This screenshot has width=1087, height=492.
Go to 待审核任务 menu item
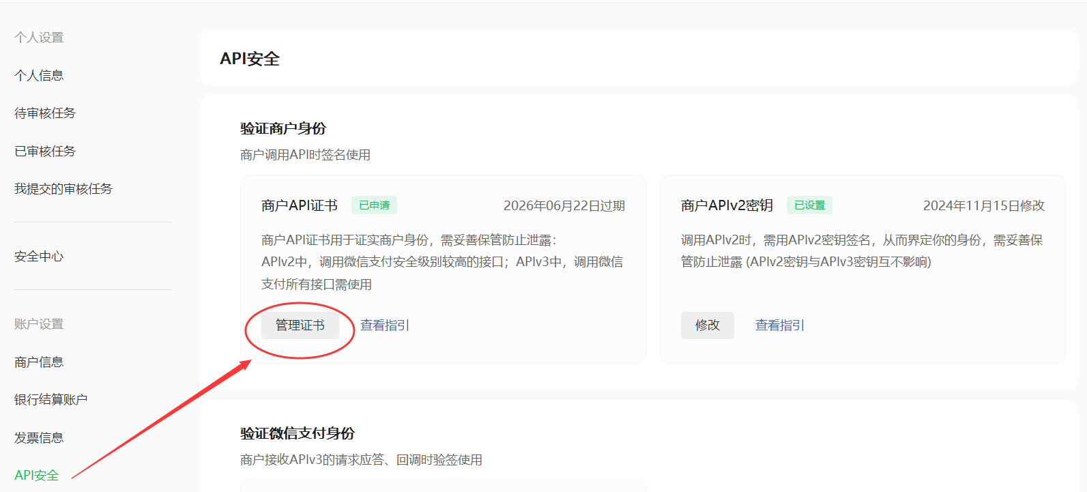pos(45,113)
